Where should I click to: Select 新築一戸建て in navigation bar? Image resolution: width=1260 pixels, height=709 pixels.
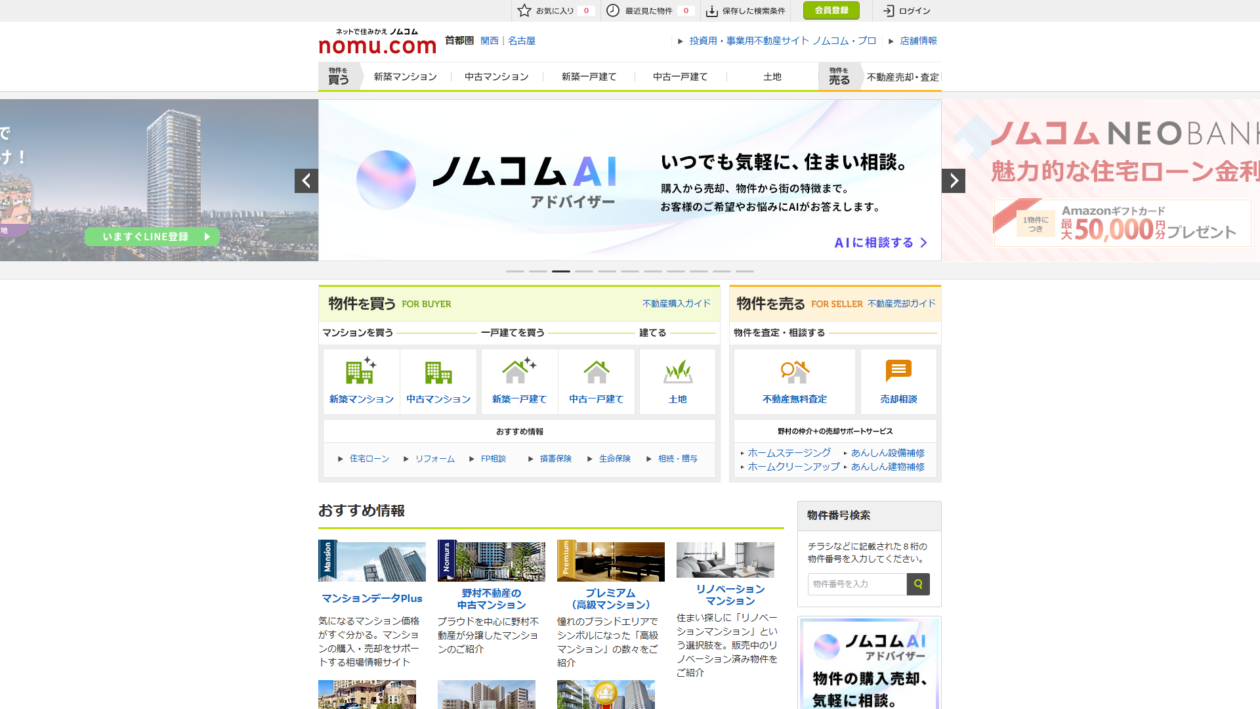click(x=589, y=77)
